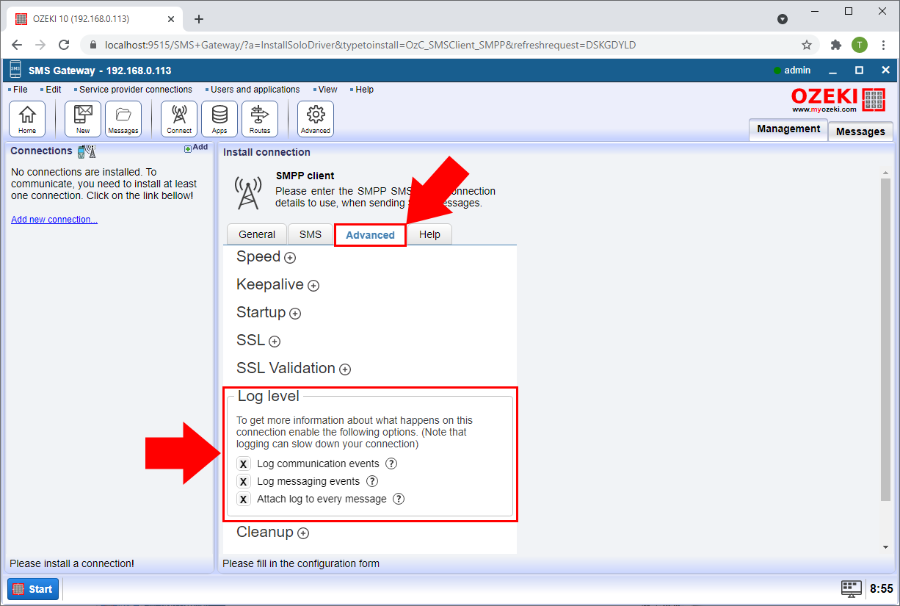900x606 pixels.
Task: Open the Service provider connections menu
Action: [x=135, y=90]
